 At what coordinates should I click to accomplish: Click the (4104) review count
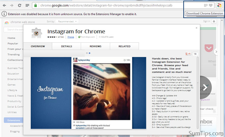61,37
